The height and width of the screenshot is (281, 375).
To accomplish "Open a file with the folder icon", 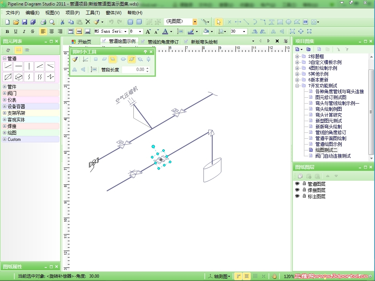I will coord(16,22).
